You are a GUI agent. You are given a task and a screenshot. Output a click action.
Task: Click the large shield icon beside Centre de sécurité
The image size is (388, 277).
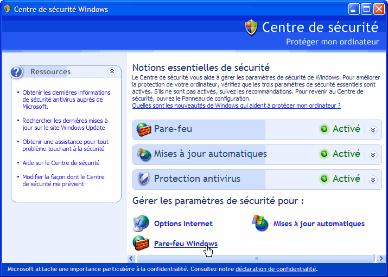(x=251, y=28)
